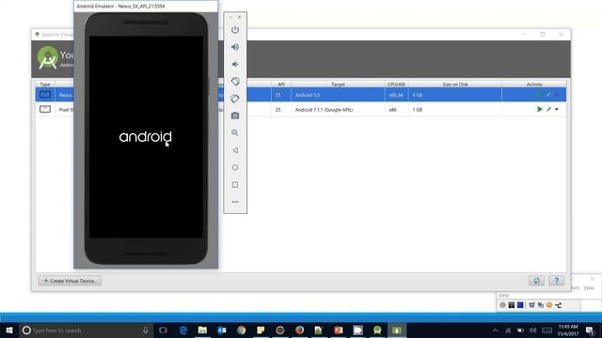Click the emulator volume up icon

click(x=235, y=47)
